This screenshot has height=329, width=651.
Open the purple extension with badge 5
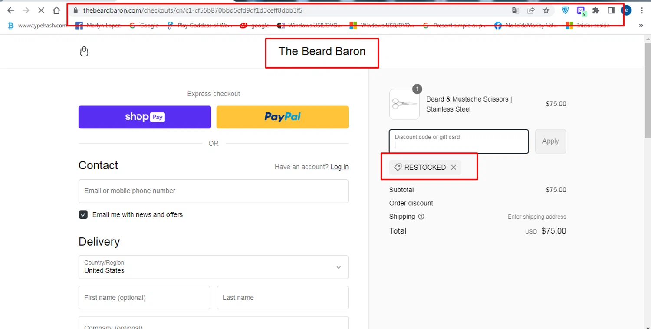click(x=581, y=11)
